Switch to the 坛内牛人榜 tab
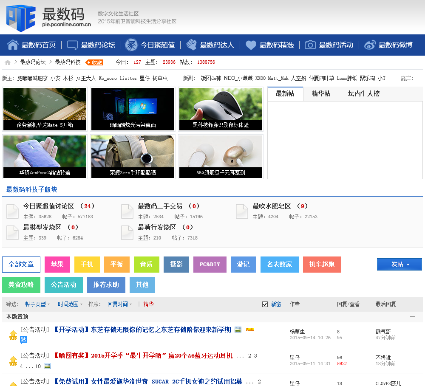The image size is (425, 386). [363, 94]
